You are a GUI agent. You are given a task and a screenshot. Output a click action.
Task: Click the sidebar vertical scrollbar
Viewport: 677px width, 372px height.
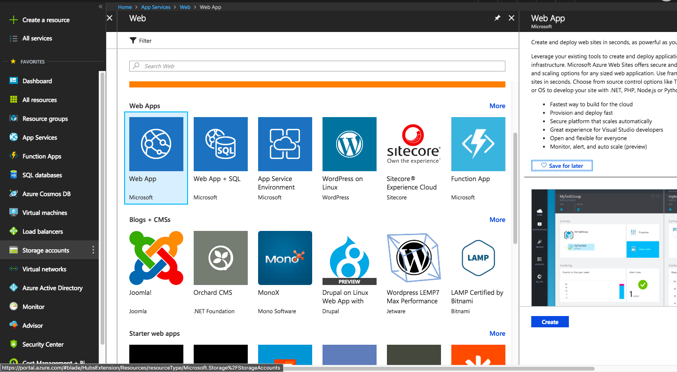point(102,209)
